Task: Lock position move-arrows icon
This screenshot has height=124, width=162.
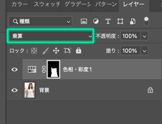Action: click(x=56, y=51)
